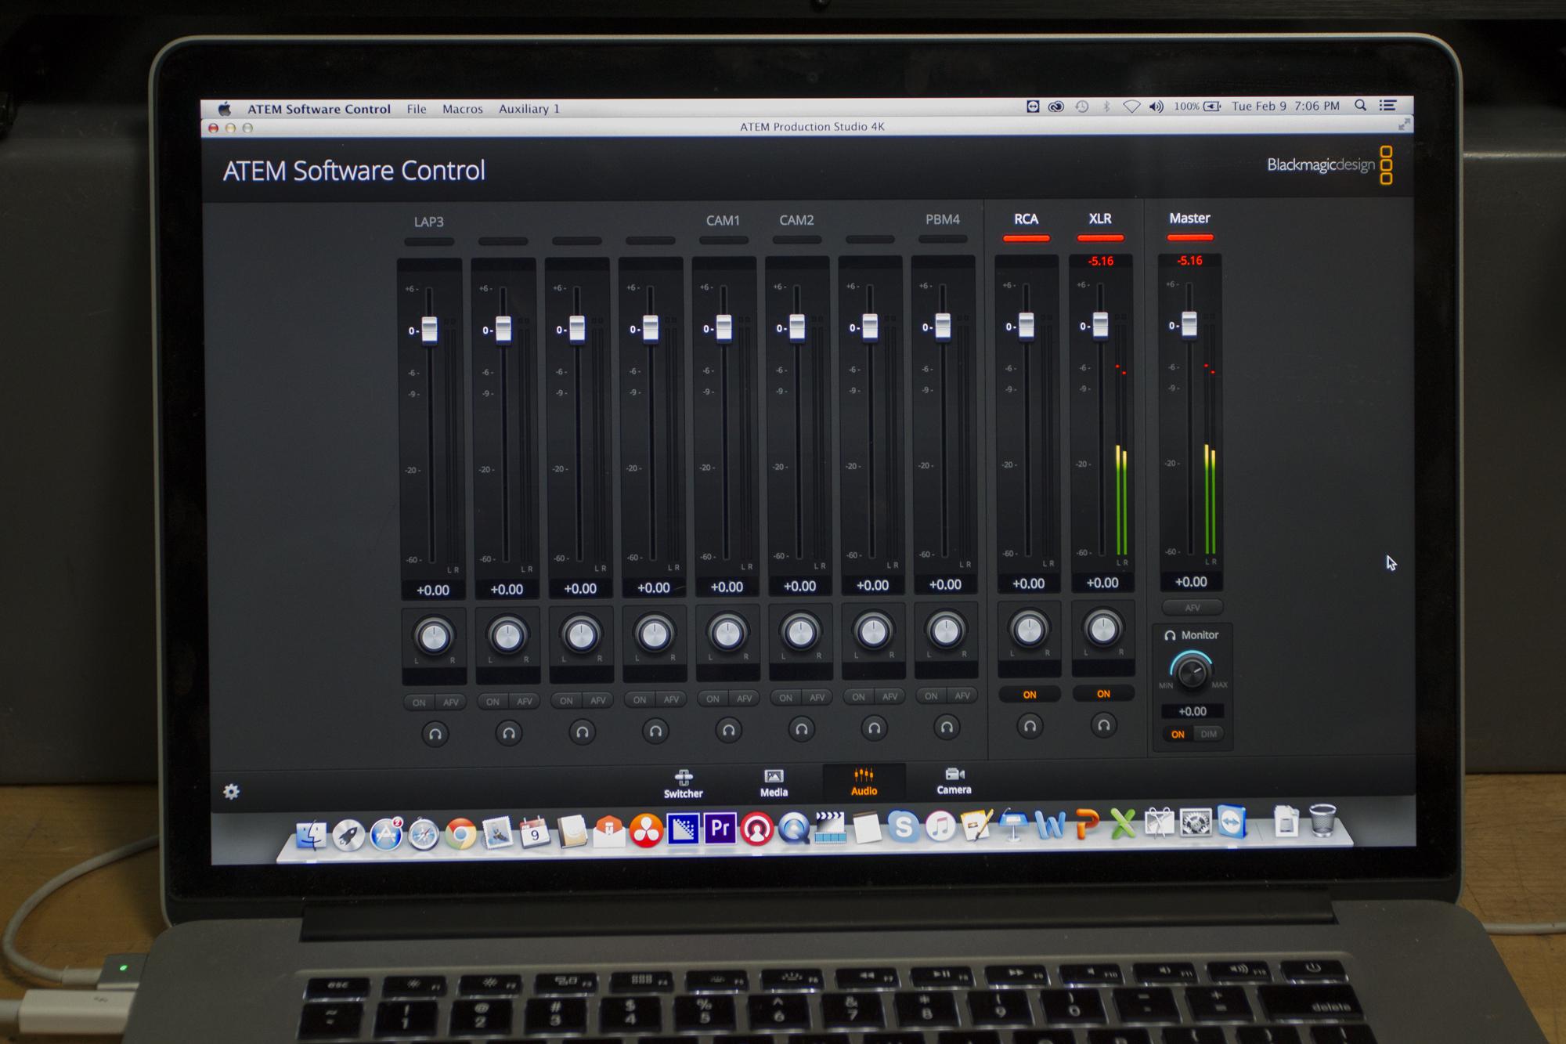Open the Macros menu
1566x1044 pixels.
click(x=463, y=109)
